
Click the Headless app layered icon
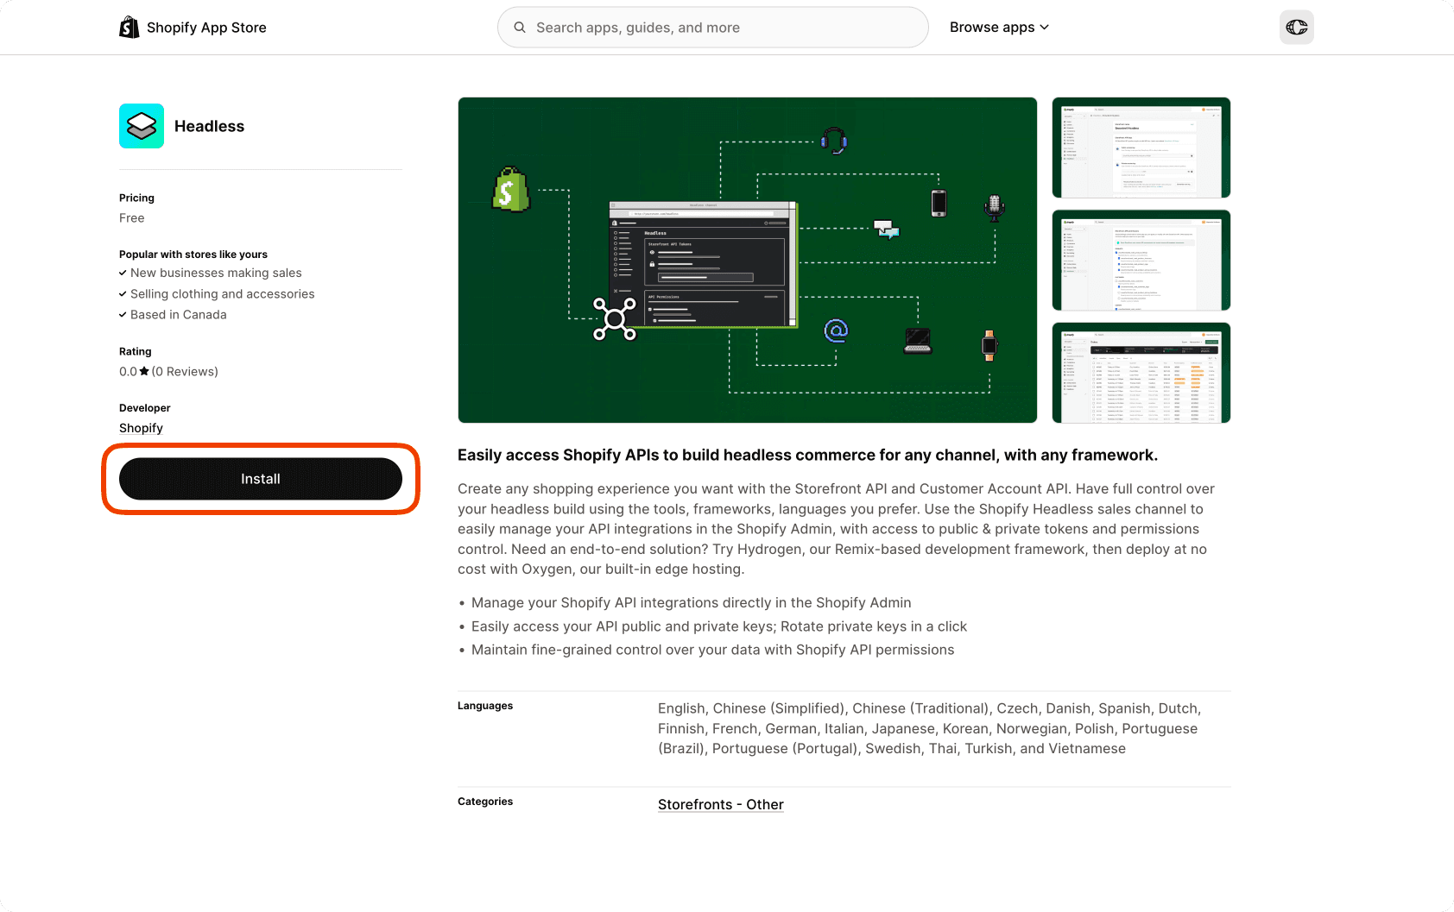[x=142, y=126]
